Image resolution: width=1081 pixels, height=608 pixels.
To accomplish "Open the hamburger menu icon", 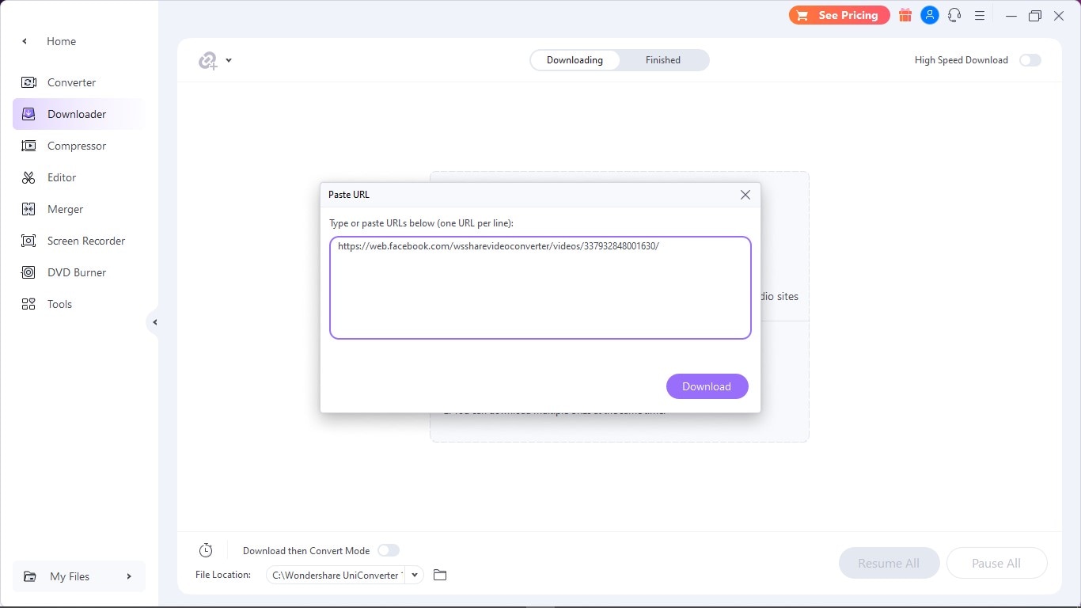I will [x=979, y=15].
